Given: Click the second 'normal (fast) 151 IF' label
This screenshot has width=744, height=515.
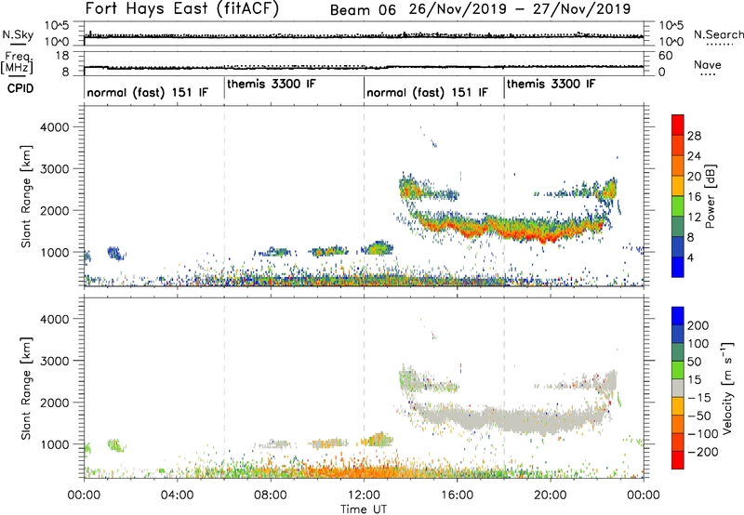Looking at the screenshot, I should tap(427, 92).
